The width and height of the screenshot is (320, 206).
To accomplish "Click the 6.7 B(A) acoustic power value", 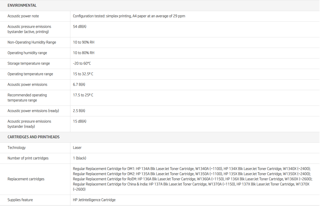I will [79, 84].
